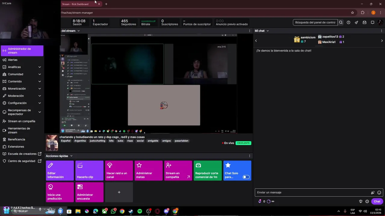Viewport: 385px width, 216px height.
Task: Open chat shield moderation icon
Action: [x=361, y=201]
